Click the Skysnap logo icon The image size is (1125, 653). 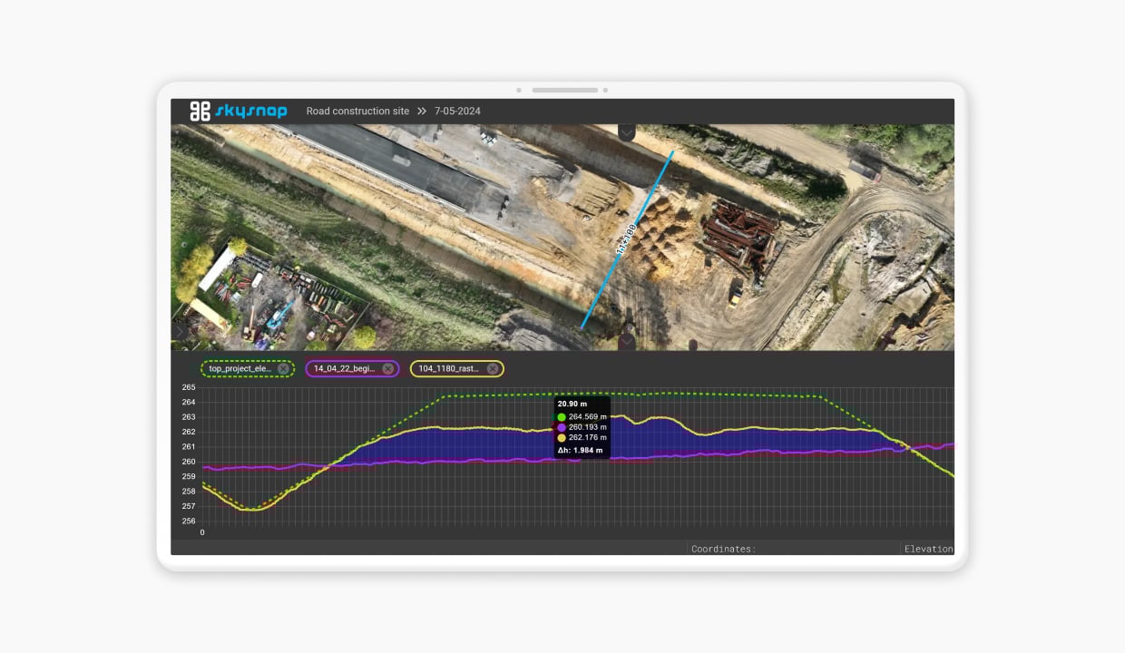[201, 110]
